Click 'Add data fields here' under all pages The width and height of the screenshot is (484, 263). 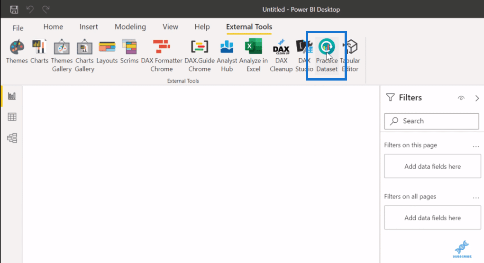(x=432, y=218)
